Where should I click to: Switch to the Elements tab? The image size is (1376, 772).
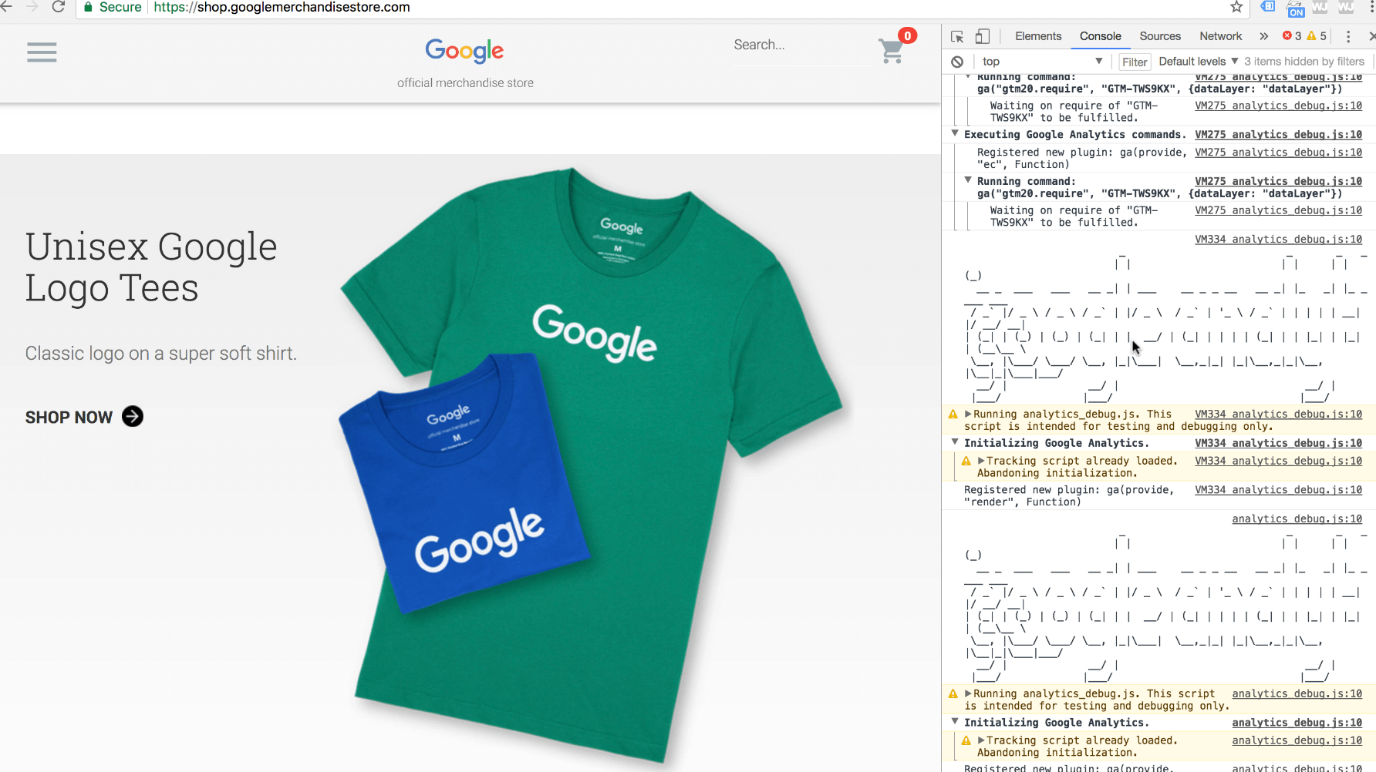1038,36
